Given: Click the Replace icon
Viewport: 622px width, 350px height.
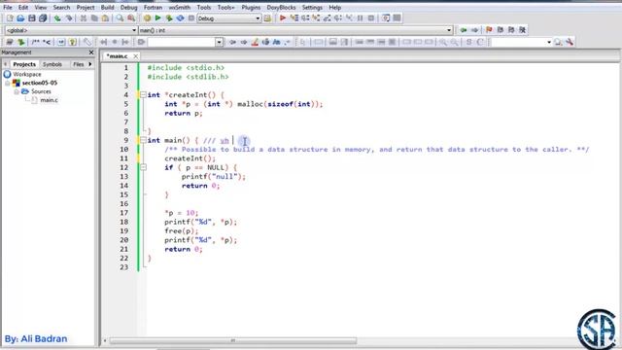Looking at the screenshot, I should [x=131, y=18].
